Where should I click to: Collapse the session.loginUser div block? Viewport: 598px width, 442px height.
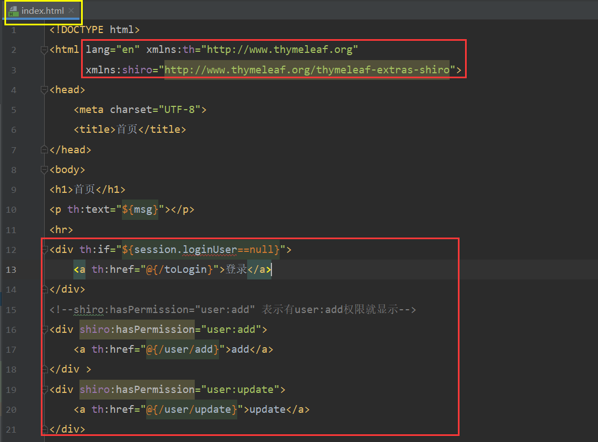(x=44, y=250)
